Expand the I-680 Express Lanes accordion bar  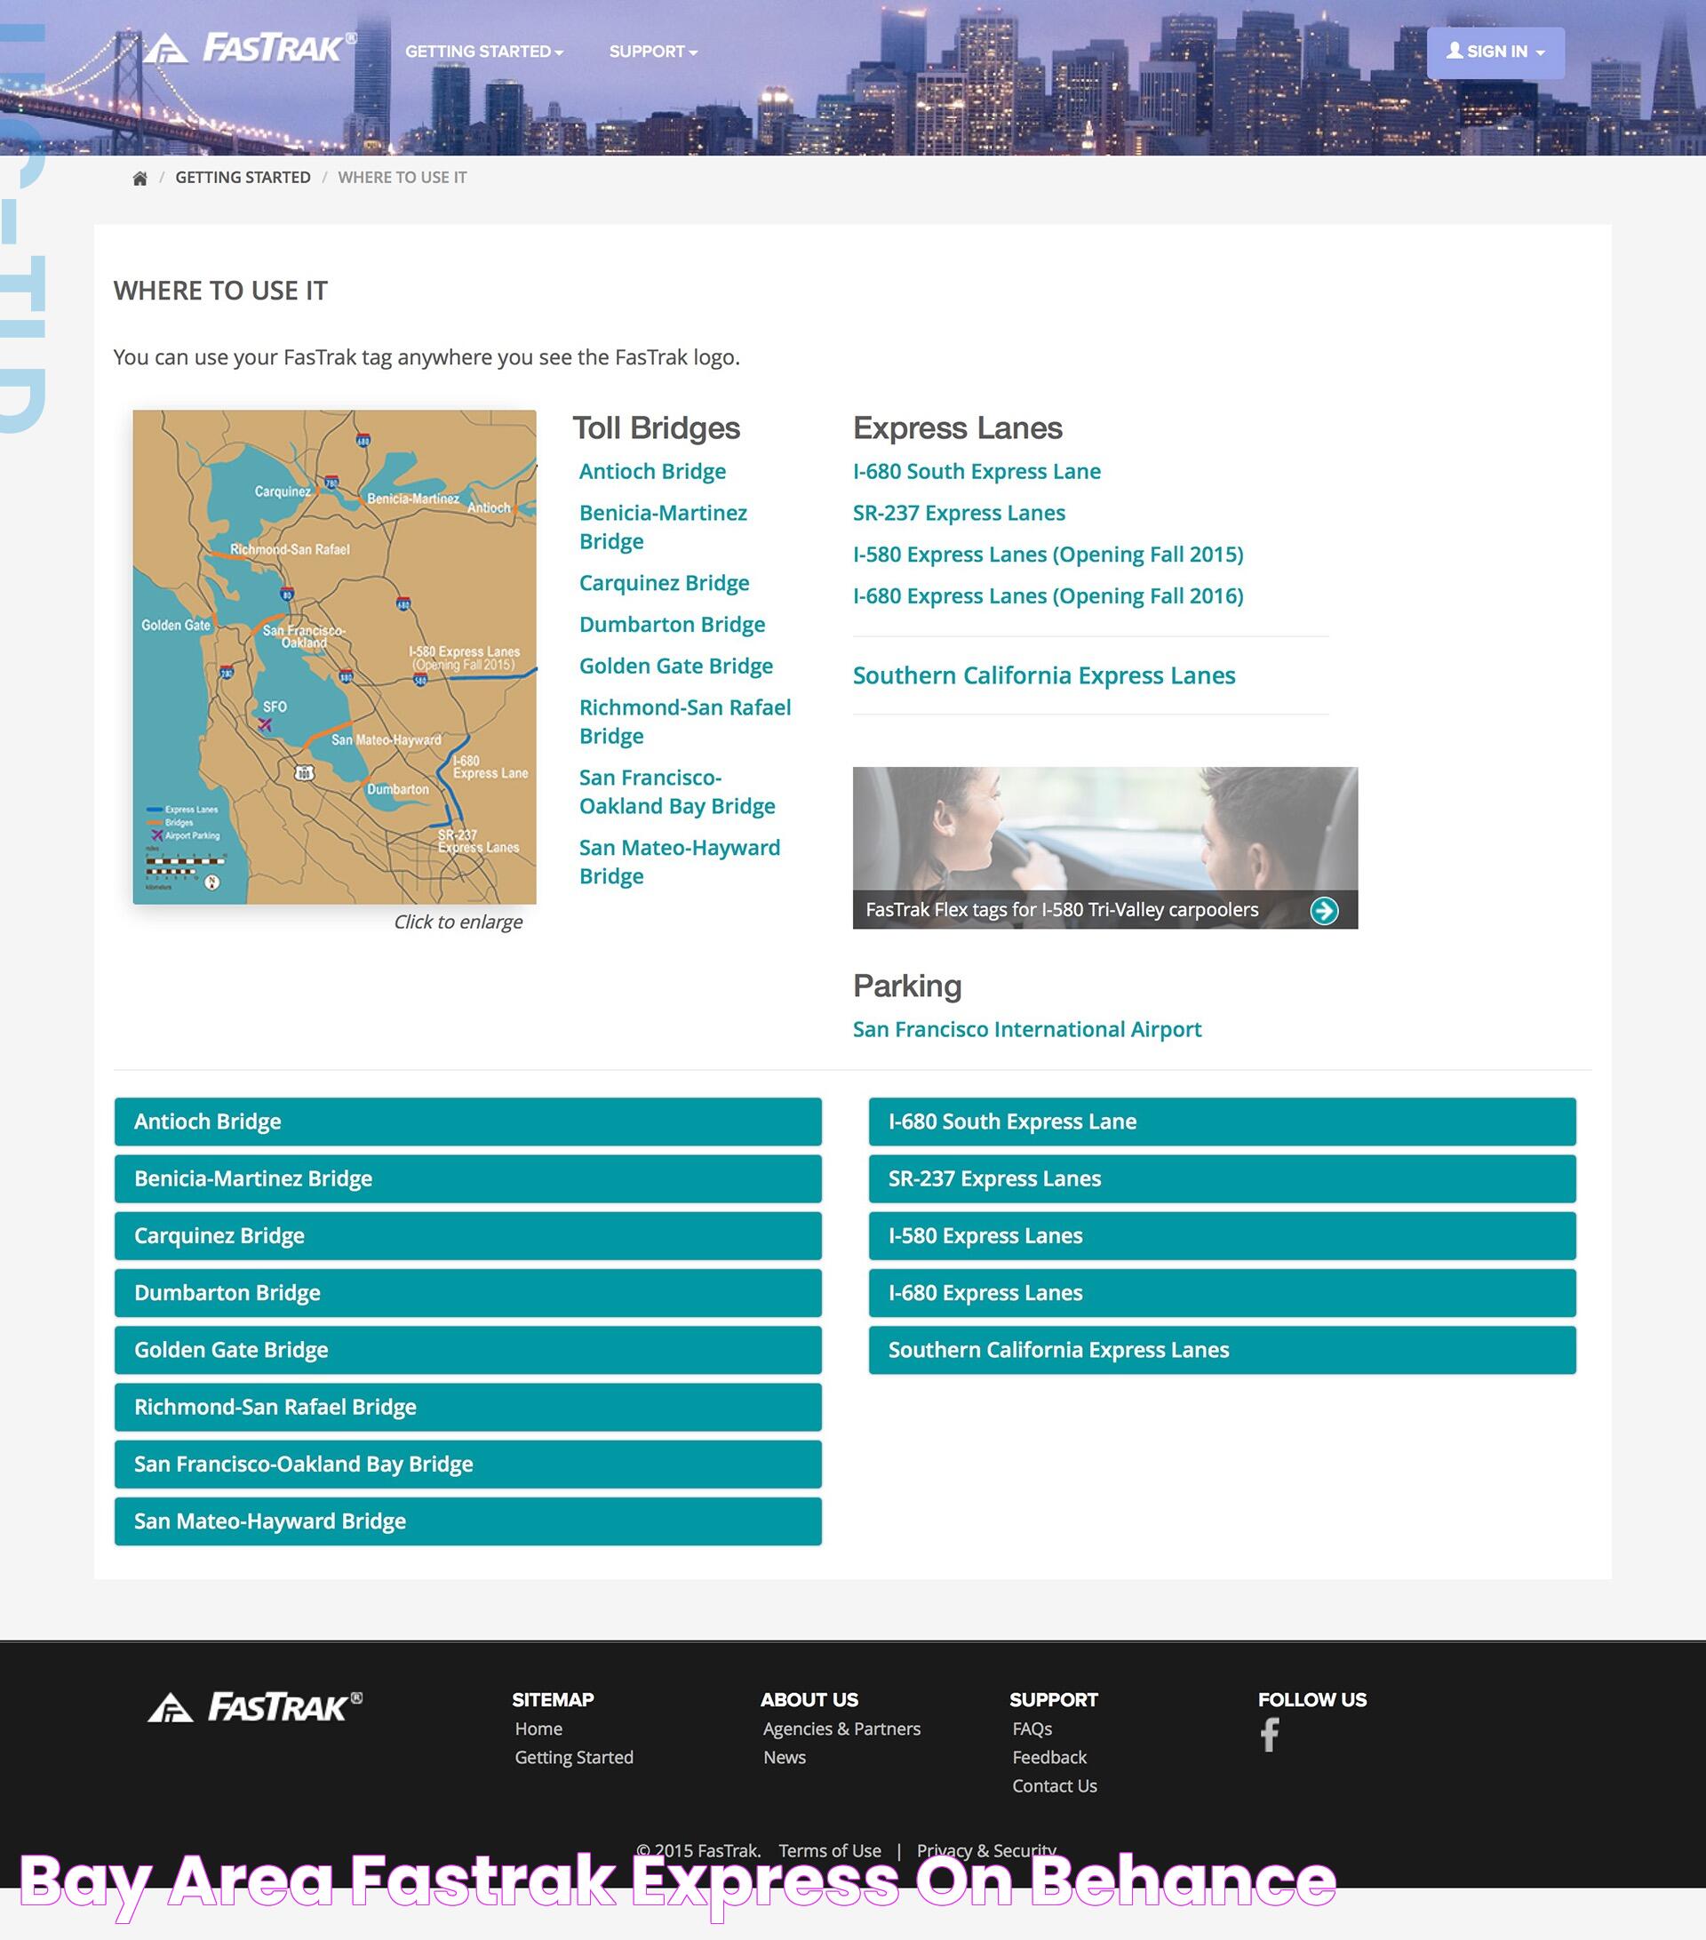[1222, 1293]
